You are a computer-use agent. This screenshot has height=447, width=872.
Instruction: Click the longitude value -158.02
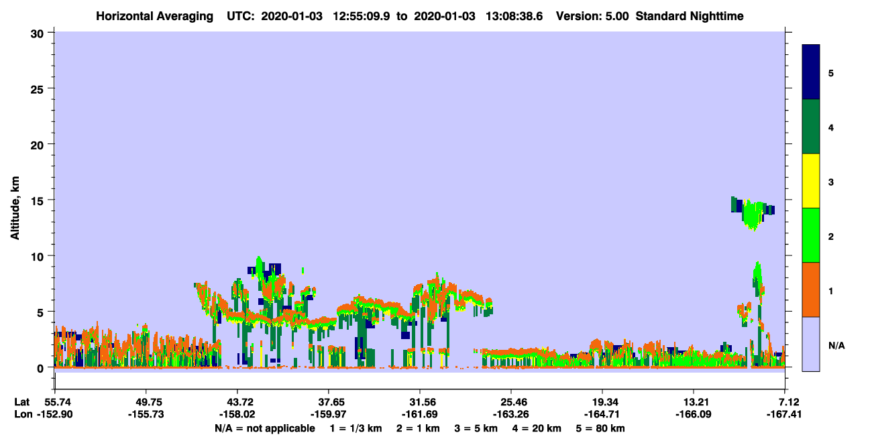pos(237,415)
